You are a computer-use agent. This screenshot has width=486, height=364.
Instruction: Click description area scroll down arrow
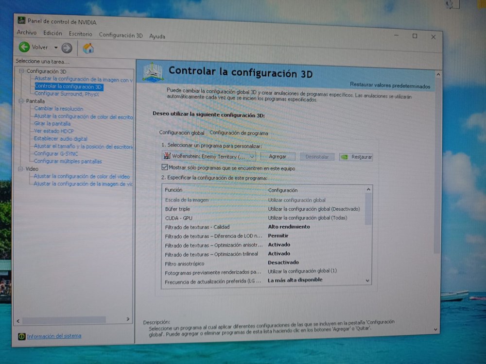[x=436, y=330]
